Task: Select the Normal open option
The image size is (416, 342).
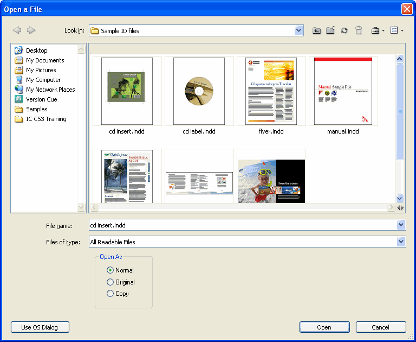Action: [x=110, y=270]
